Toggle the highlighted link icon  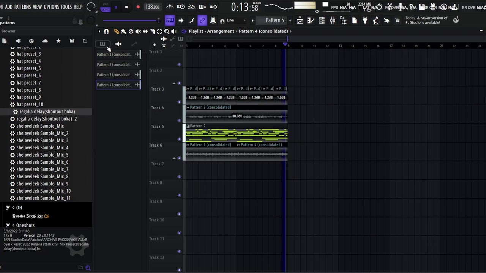(x=202, y=20)
